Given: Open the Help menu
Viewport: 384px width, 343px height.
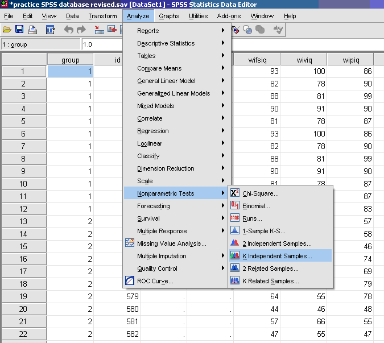Looking at the screenshot, I should [290, 16].
